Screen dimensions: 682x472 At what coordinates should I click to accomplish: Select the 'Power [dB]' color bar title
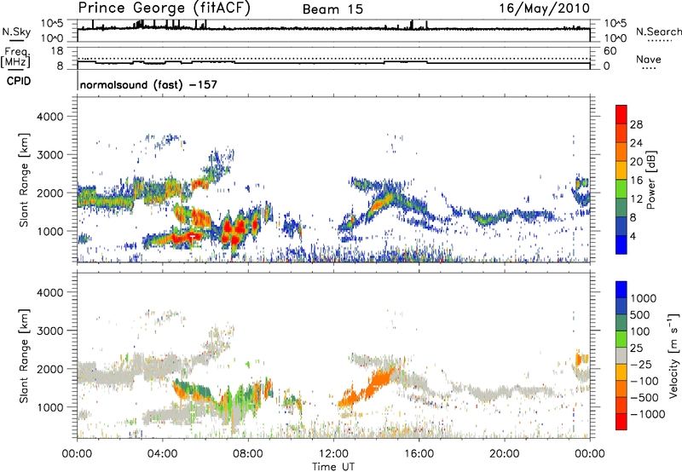651,180
